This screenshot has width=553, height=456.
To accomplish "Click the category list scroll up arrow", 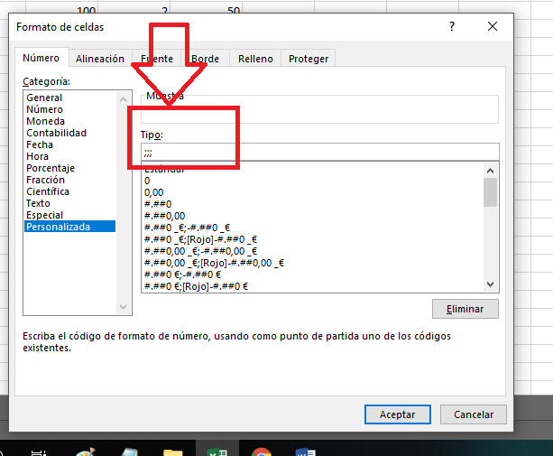I will (x=123, y=99).
